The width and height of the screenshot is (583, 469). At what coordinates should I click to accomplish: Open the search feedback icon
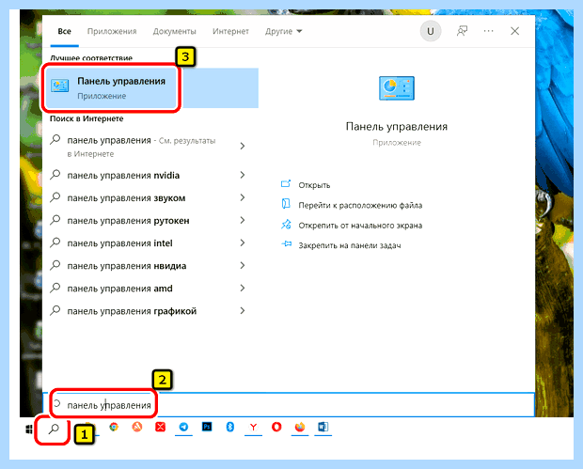462,31
